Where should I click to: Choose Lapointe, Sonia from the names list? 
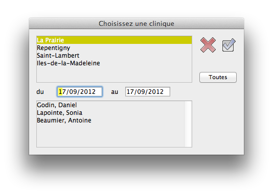point(110,113)
